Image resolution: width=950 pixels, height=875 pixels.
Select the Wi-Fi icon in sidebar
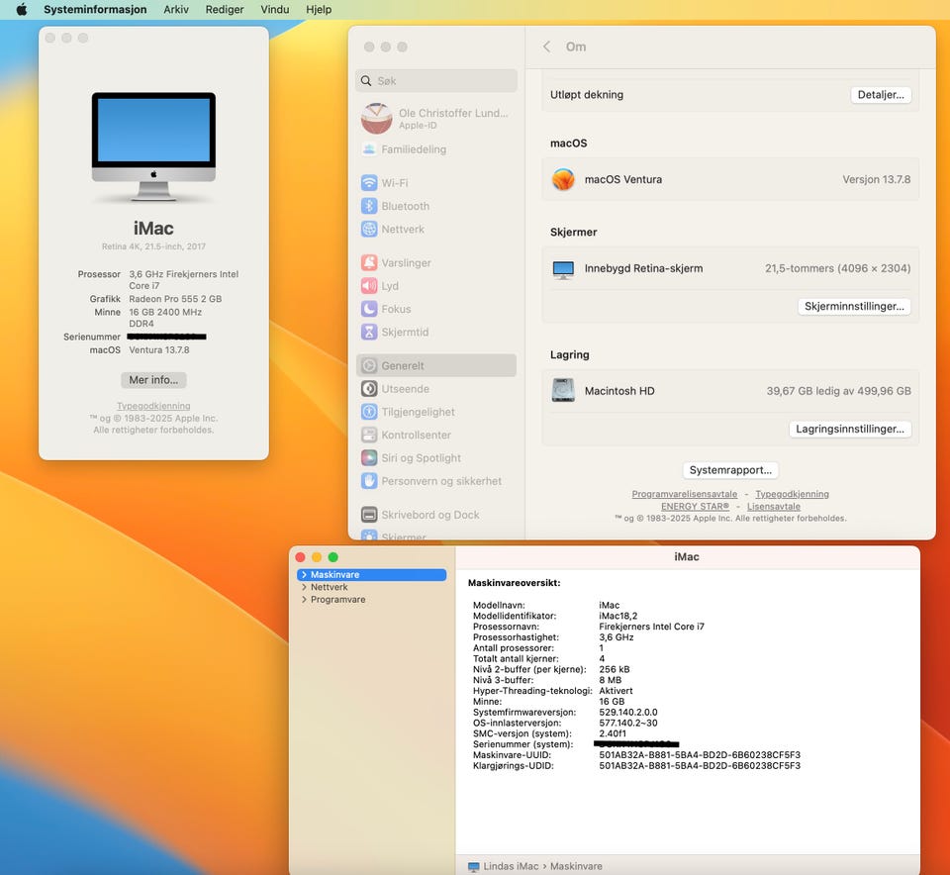pos(369,183)
